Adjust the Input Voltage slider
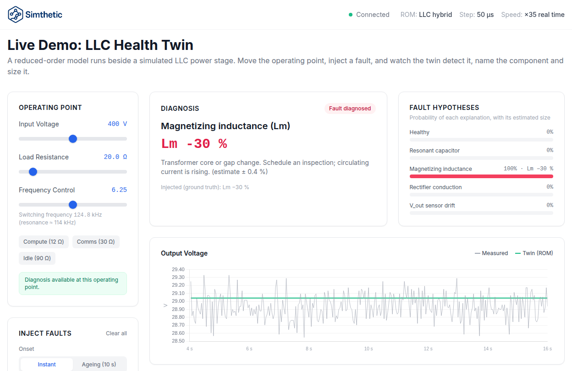Image resolution: width=572 pixels, height=371 pixels. point(73,139)
